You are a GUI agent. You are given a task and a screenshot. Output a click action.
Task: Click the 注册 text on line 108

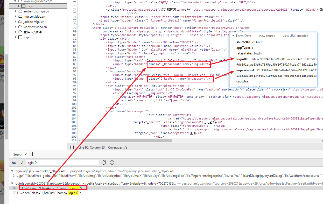click(x=192, y=133)
